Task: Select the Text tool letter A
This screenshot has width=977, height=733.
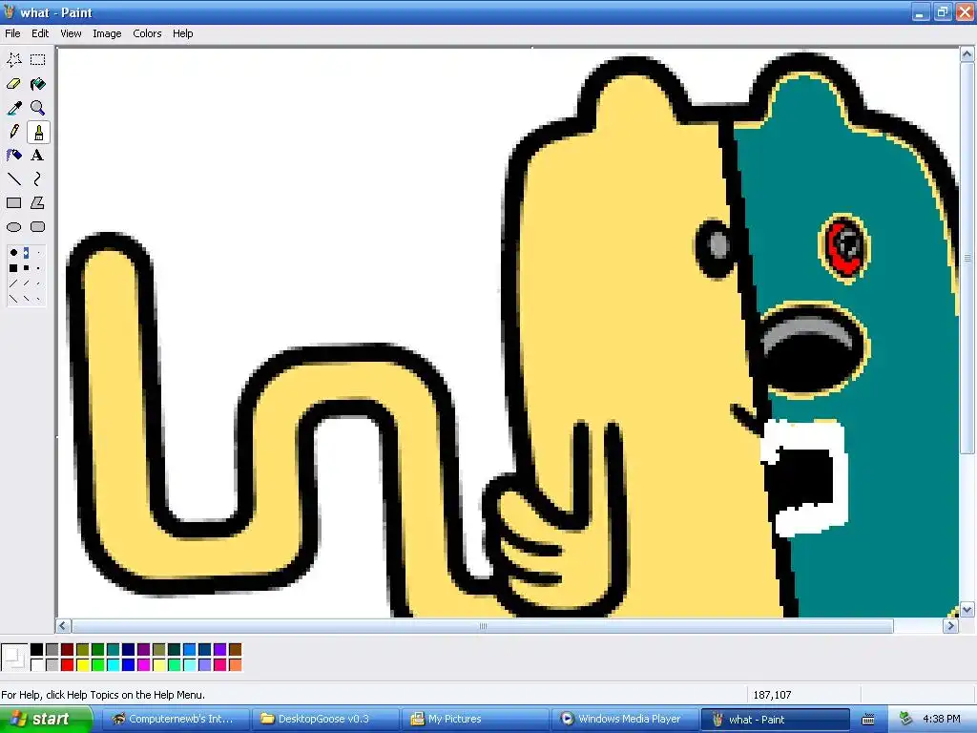Action: [x=38, y=156]
